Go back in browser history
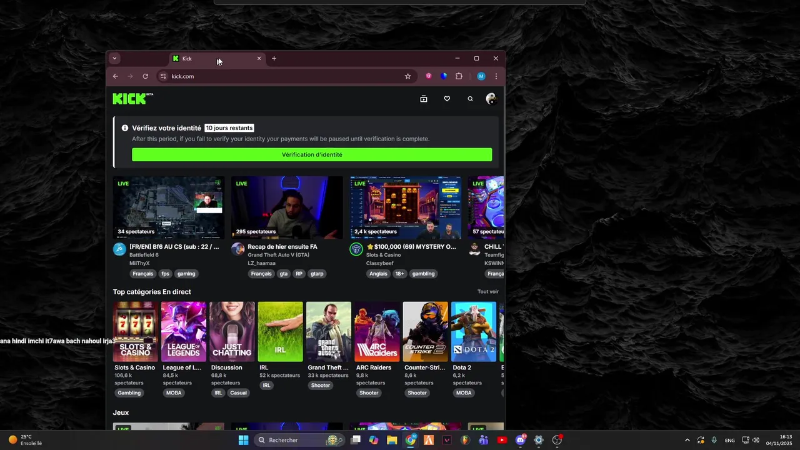The image size is (800, 450). click(115, 76)
